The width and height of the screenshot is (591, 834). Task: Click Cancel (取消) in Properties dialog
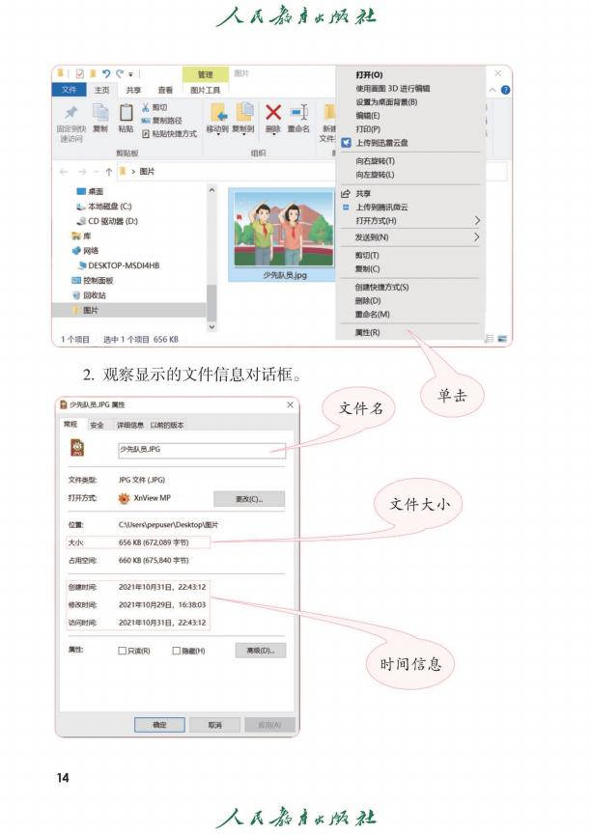(215, 724)
